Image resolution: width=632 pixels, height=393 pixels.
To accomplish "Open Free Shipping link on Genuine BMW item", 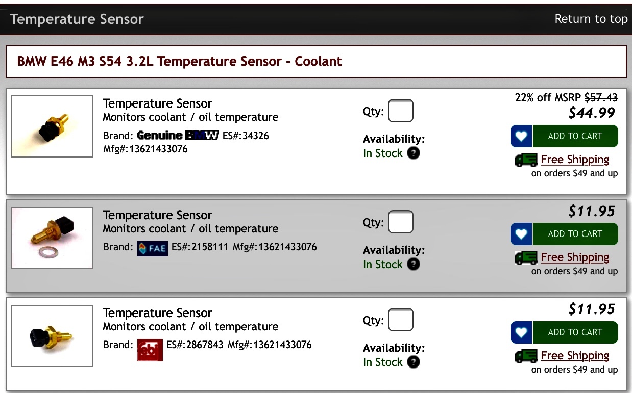I will click(x=575, y=160).
